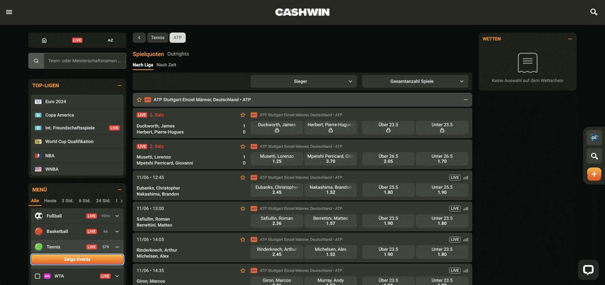Select Nach Zeit sorting tab
The image size is (605, 285).
coord(166,65)
